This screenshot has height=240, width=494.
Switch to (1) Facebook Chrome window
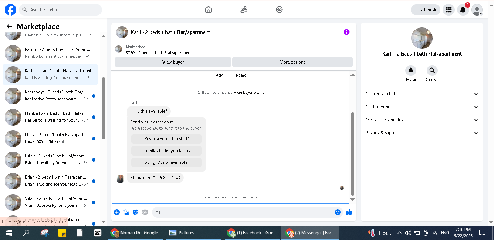pos(252,233)
